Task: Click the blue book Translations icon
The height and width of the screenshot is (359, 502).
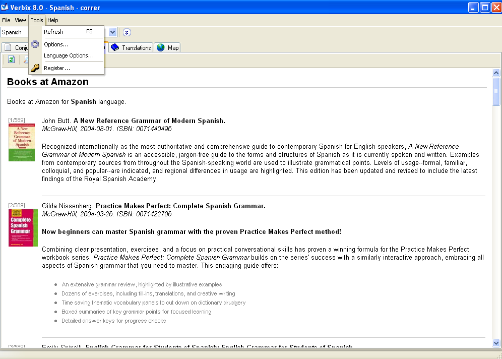Action: (x=115, y=47)
